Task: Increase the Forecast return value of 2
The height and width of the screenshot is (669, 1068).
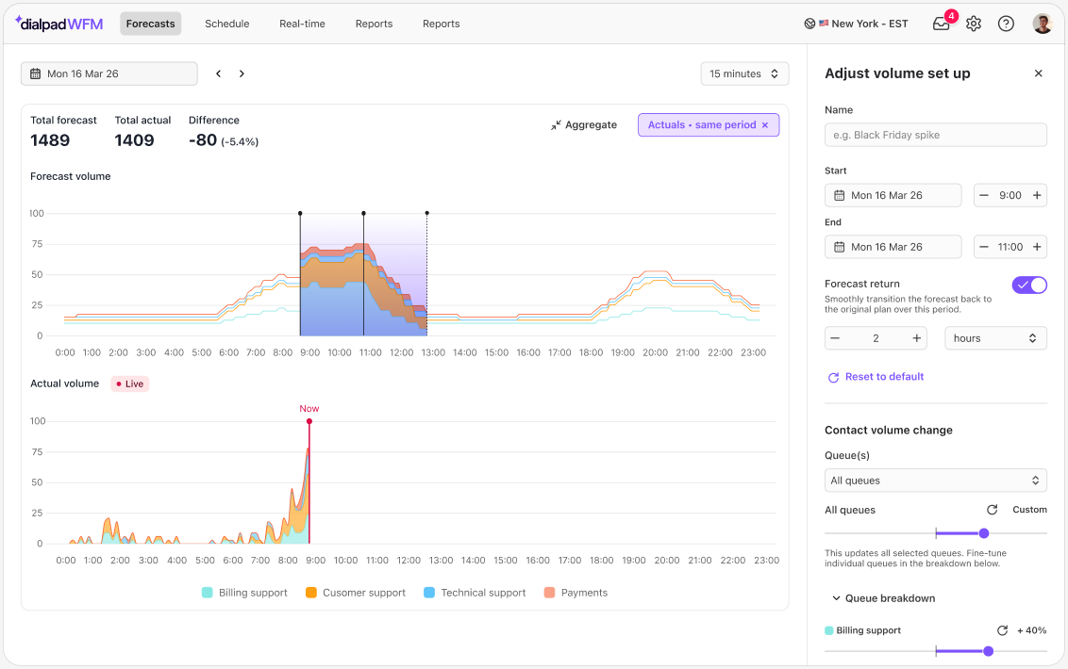Action: pyautogui.click(x=917, y=338)
